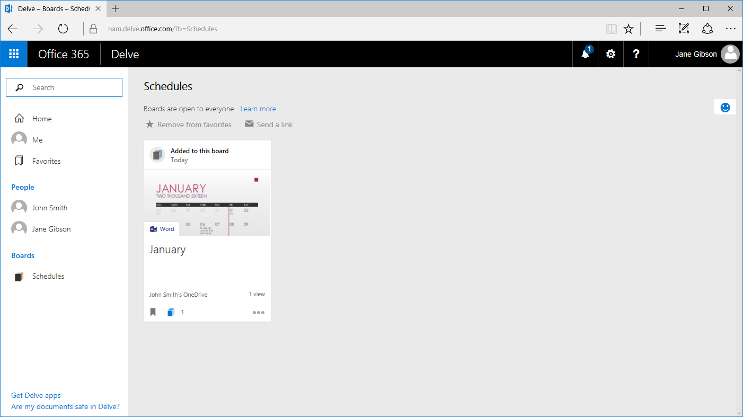This screenshot has width=743, height=417.
Task: Open Are my documents safe in Delve link
Action: click(66, 406)
